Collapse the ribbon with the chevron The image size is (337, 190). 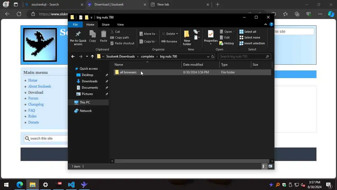265,24
